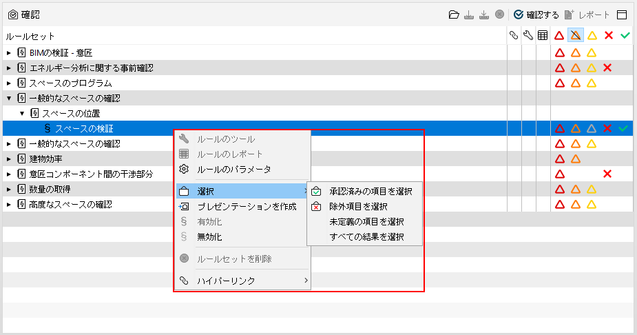Expand the スペースのプログラム ruleset

click(9, 83)
